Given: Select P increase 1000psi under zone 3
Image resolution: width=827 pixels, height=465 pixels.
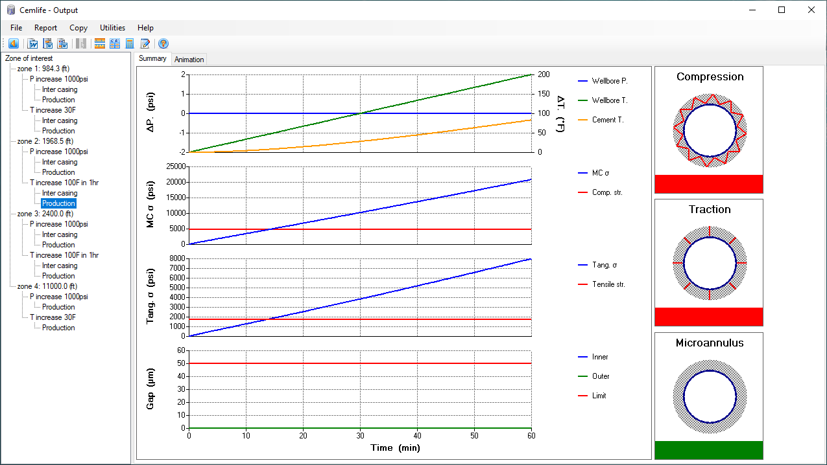Looking at the screenshot, I should click(x=58, y=224).
